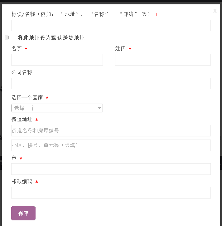Close the address dialog with the X
Screen dimensions: 222x226
pyautogui.click(x=215, y=11)
